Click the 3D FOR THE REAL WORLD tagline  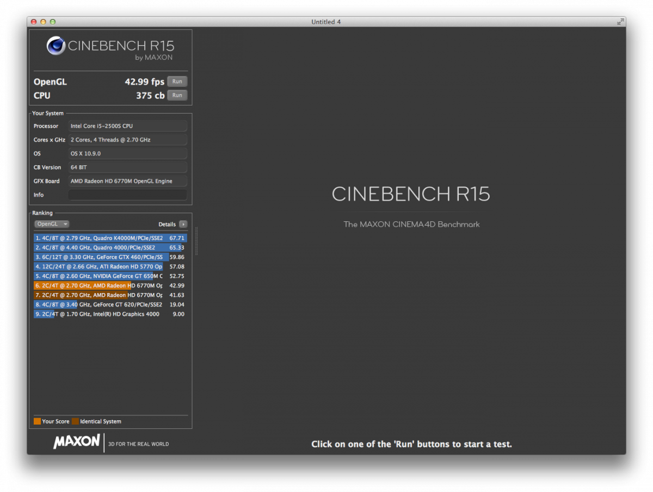pos(139,444)
